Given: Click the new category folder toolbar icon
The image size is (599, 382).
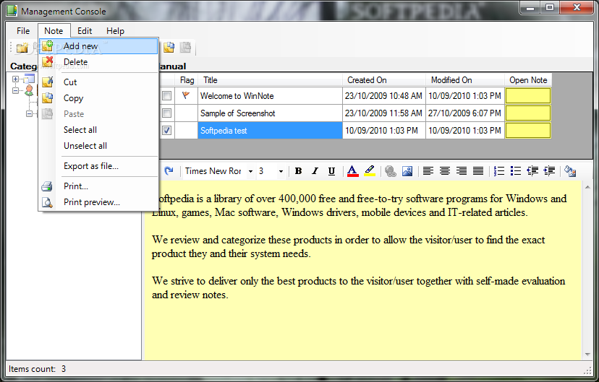Looking at the screenshot, I should pyautogui.click(x=22, y=47).
